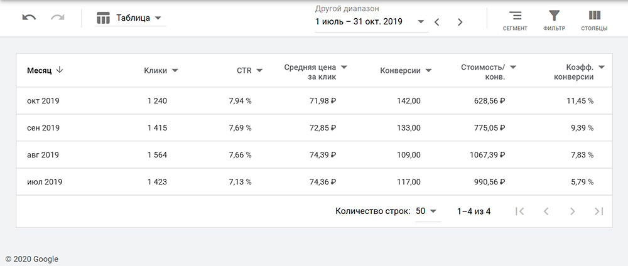
Task: Click the Конверсии column header
Action: (400, 71)
